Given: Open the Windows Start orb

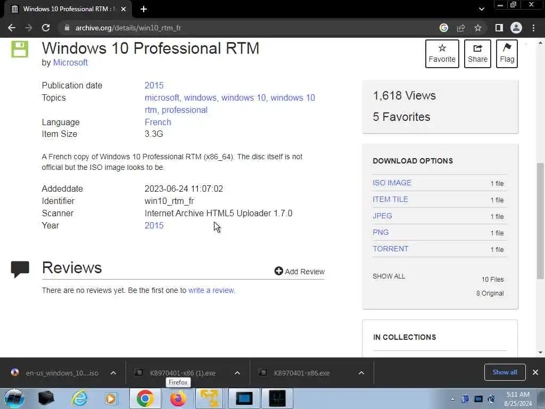Looking at the screenshot, I should click(14, 398).
